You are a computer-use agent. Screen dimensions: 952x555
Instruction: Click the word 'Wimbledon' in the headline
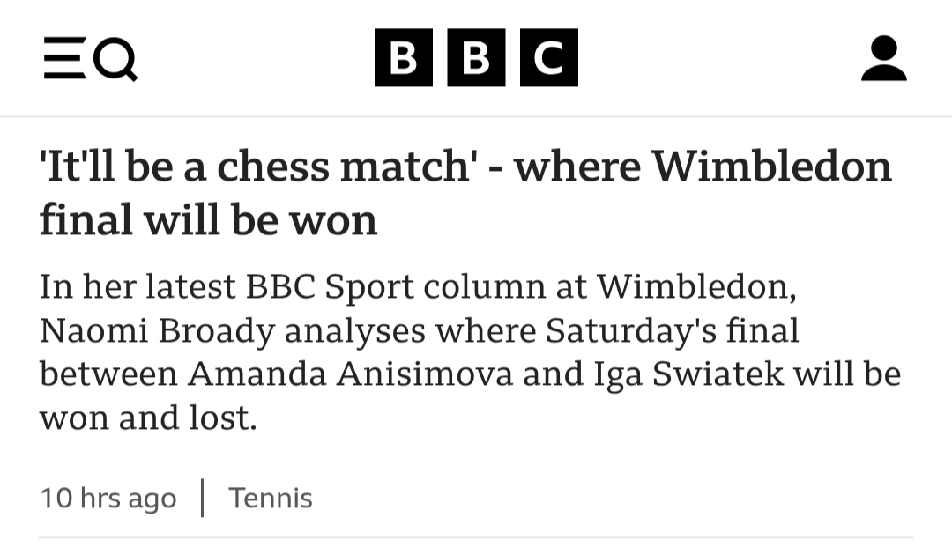pos(773,166)
